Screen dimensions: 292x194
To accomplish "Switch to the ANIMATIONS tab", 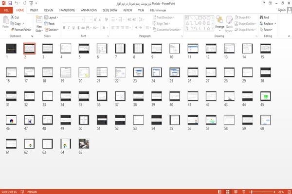I will 89,10.
